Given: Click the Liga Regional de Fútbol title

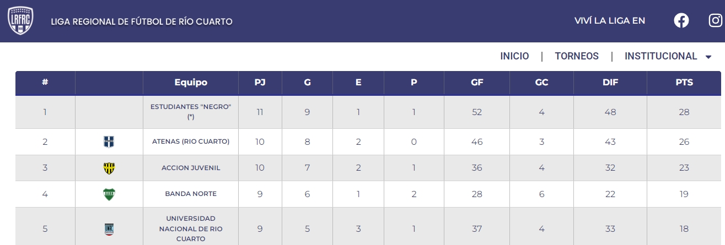Looking at the screenshot, I should [x=142, y=21].
